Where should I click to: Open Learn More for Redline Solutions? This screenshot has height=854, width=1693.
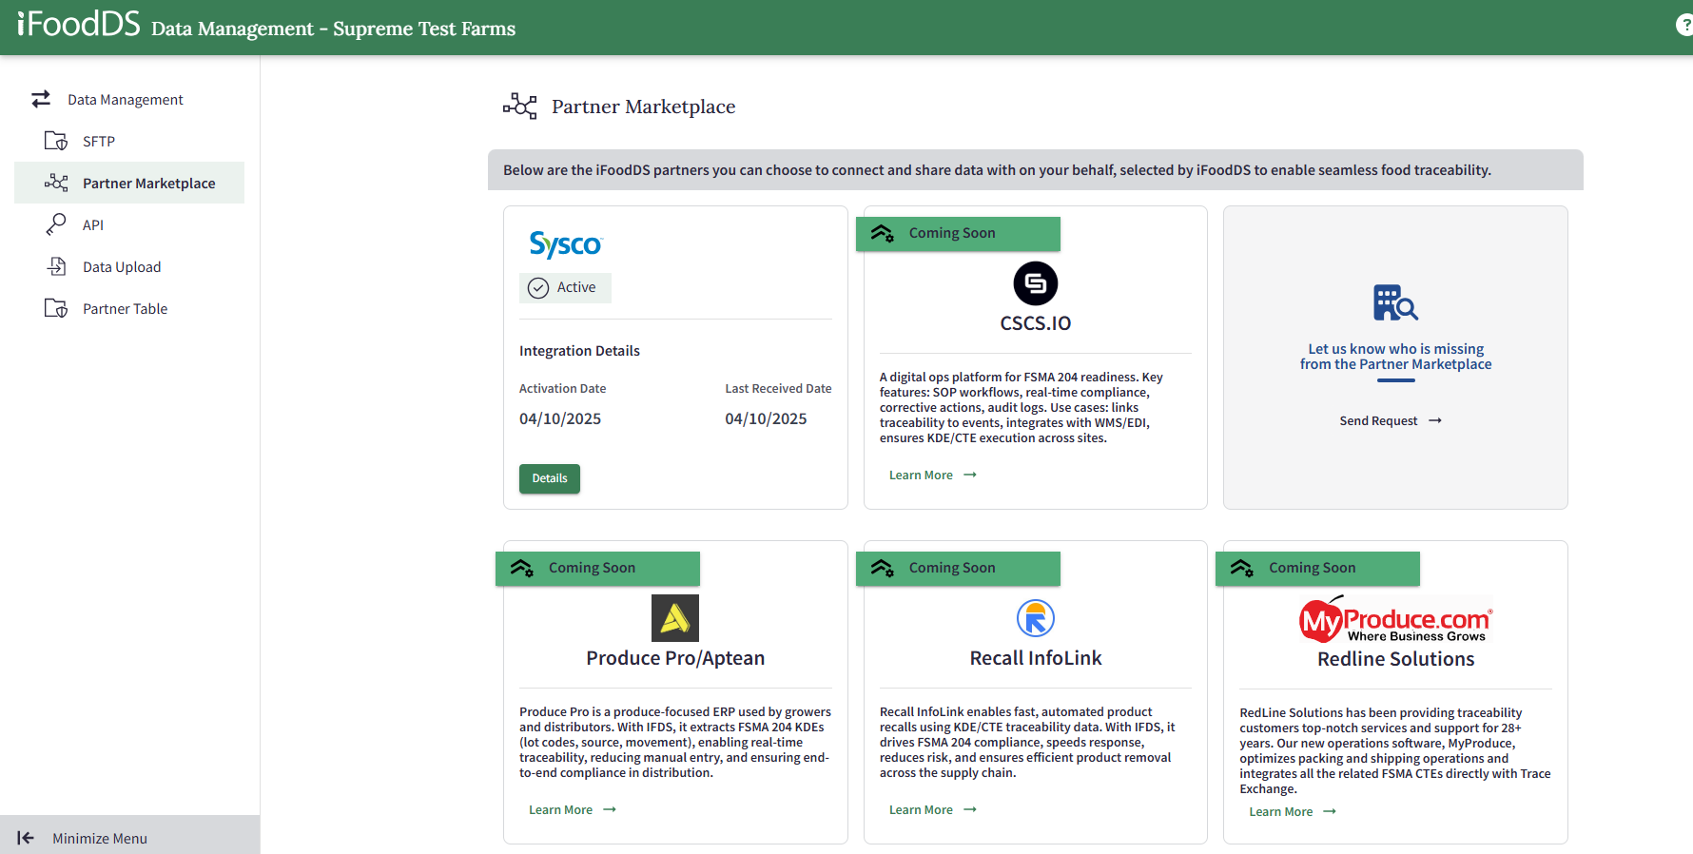click(1293, 811)
